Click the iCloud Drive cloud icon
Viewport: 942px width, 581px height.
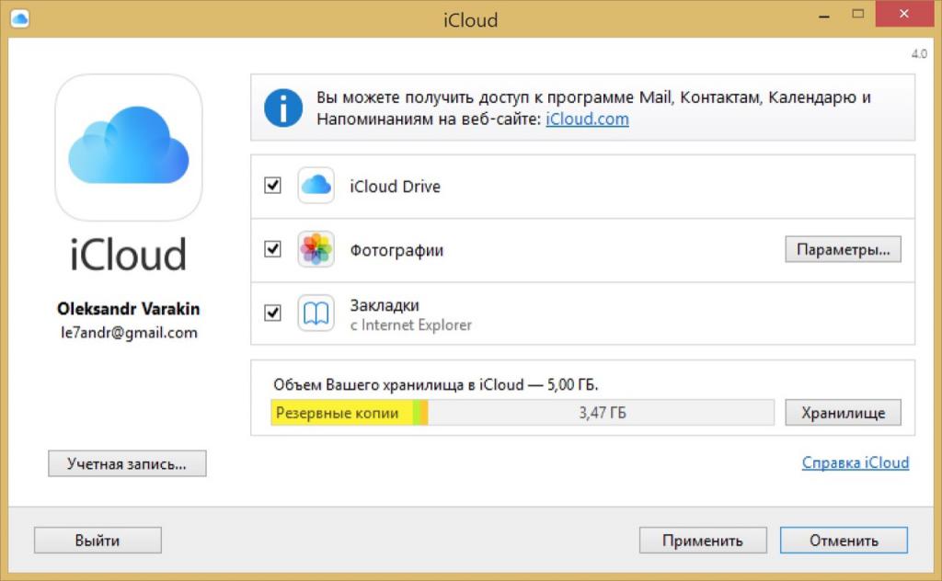(316, 186)
